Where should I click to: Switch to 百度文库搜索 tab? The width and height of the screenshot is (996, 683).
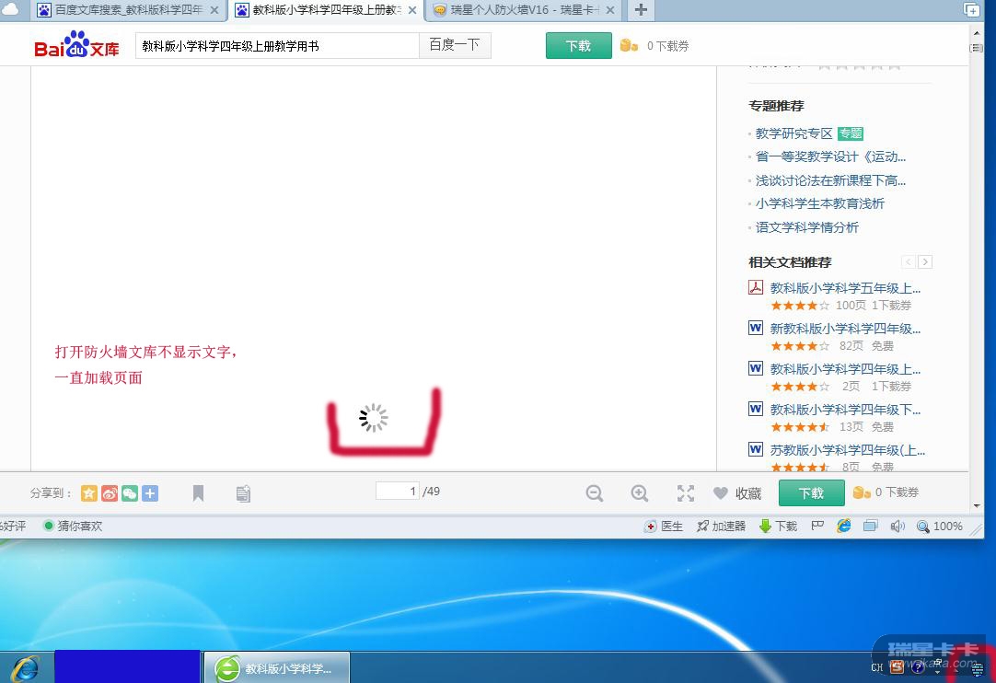(127, 10)
